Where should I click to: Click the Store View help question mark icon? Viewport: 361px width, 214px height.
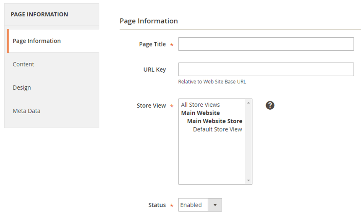(270, 105)
